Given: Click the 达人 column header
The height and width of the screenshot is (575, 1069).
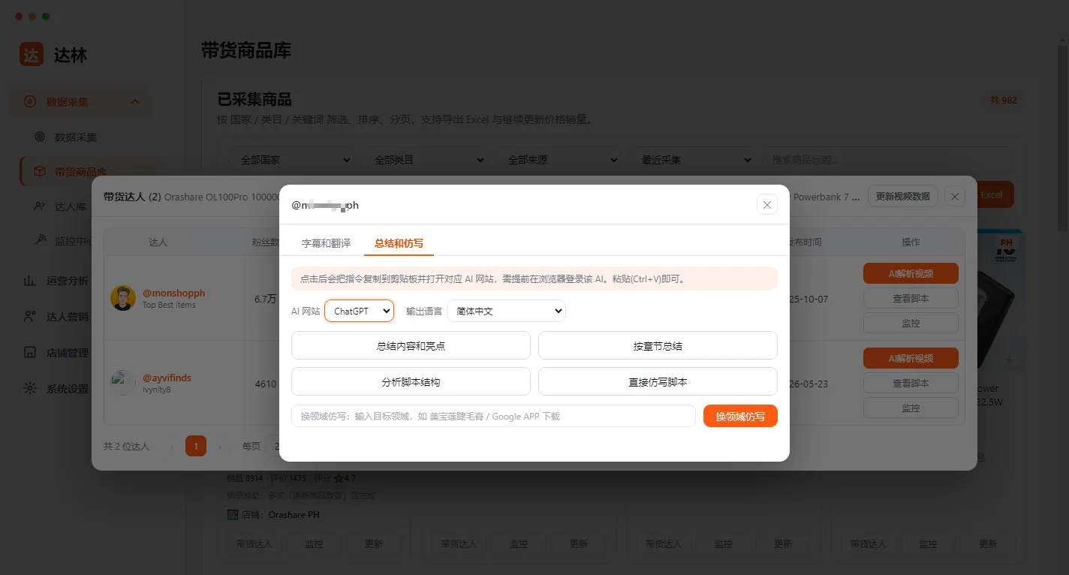Looking at the screenshot, I should [x=158, y=242].
